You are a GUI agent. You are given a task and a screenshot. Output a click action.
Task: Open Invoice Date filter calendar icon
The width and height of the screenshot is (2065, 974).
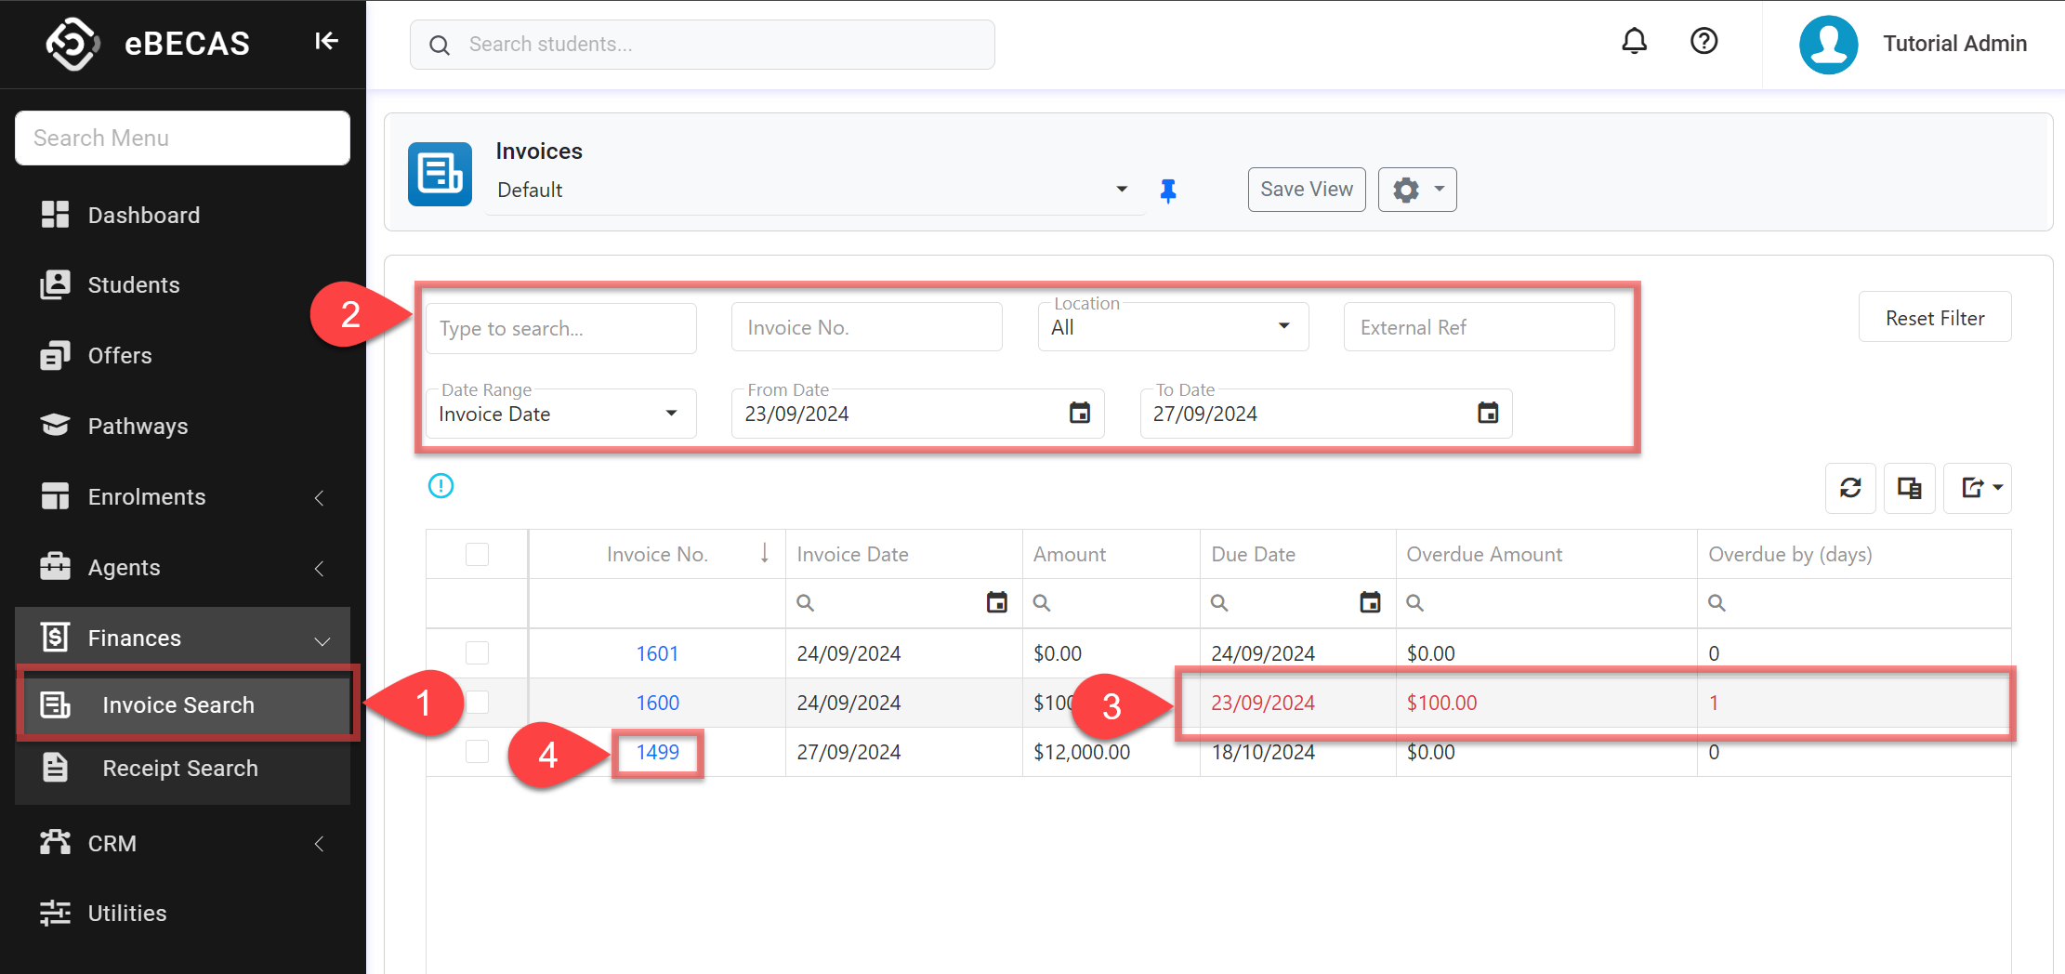(x=996, y=602)
